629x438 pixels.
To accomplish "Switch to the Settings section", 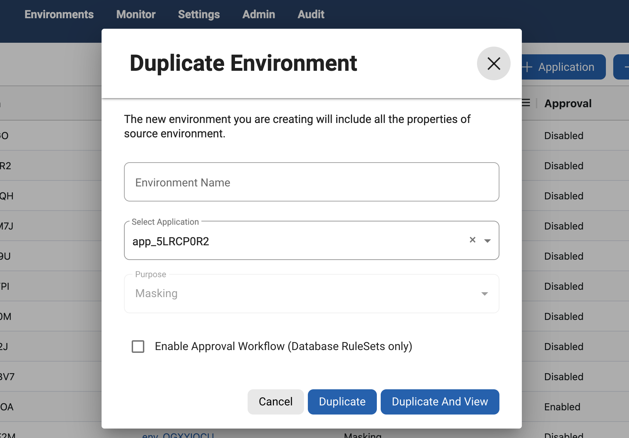I will pyautogui.click(x=199, y=14).
